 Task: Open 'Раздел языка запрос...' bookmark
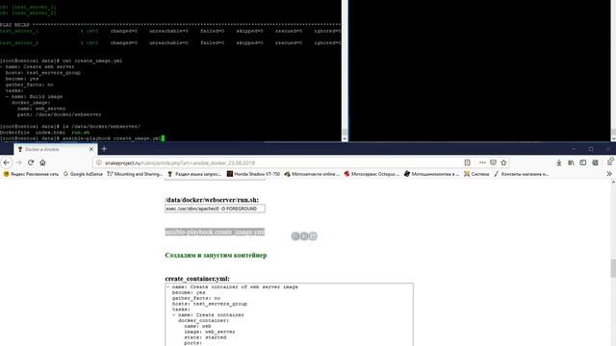(194, 174)
